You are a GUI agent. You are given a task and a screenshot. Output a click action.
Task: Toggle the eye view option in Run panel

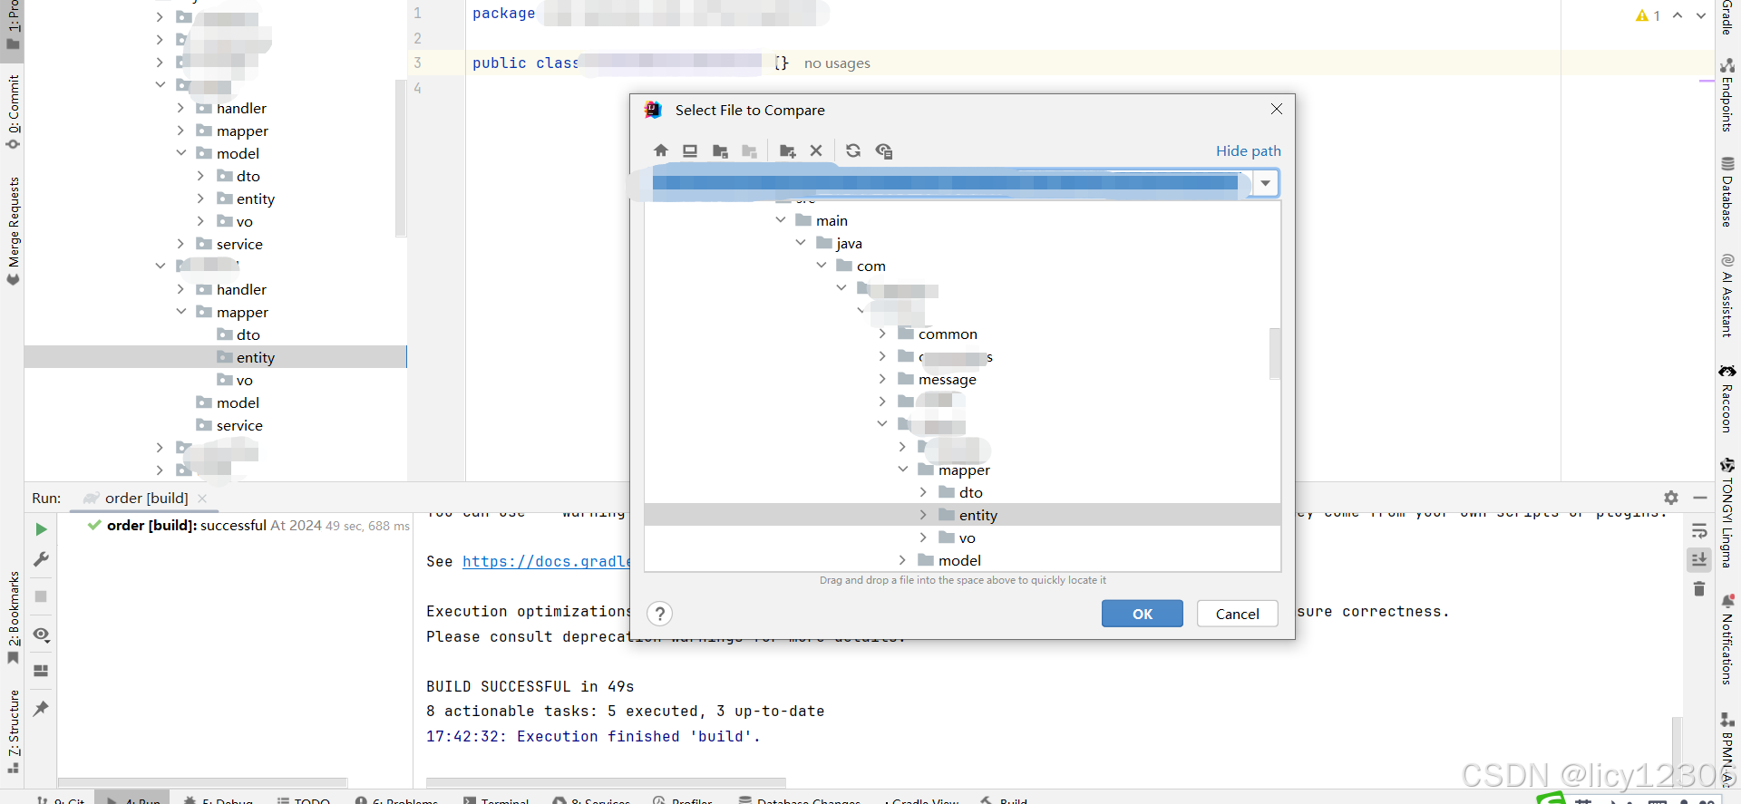[41, 634]
